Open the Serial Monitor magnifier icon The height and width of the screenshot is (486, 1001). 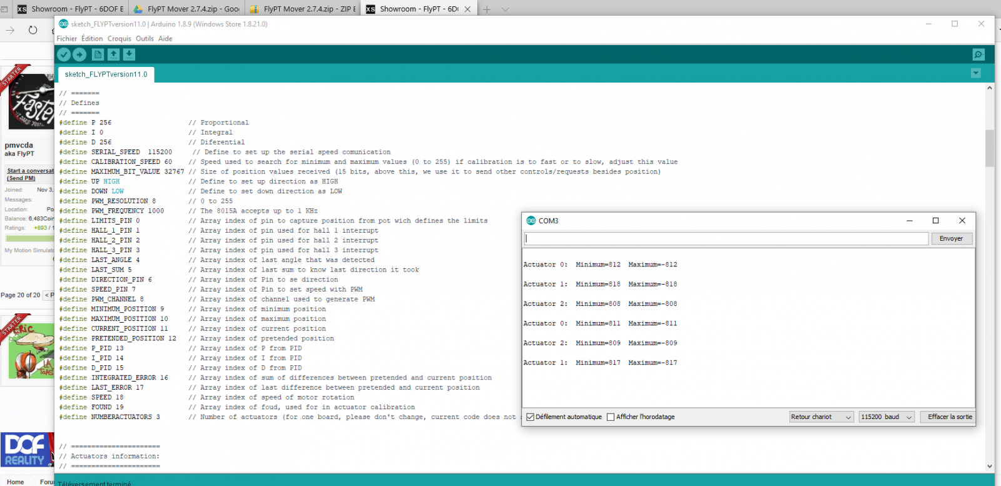pos(978,55)
